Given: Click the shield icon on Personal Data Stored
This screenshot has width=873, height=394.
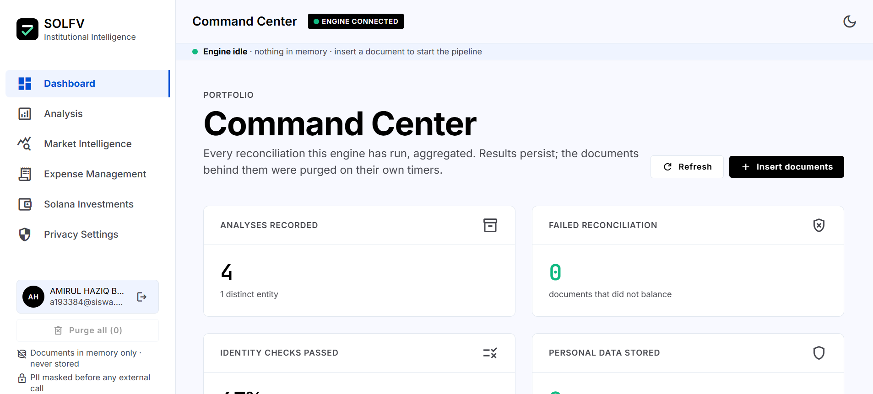Looking at the screenshot, I should [819, 353].
